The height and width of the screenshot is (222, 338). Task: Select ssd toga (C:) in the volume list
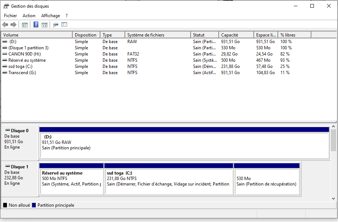click(20, 66)
